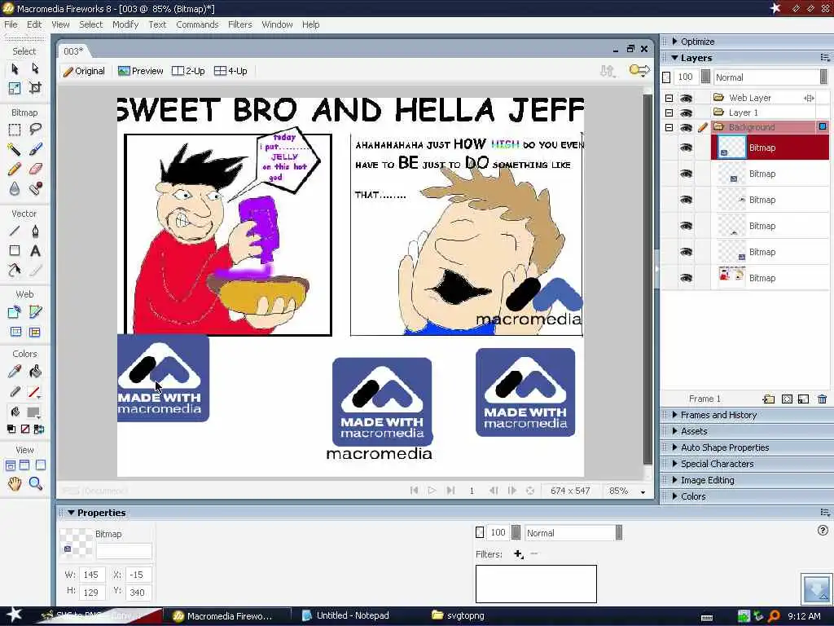Select the Text tool
The image size is (834, 626).
pos(35,251)
